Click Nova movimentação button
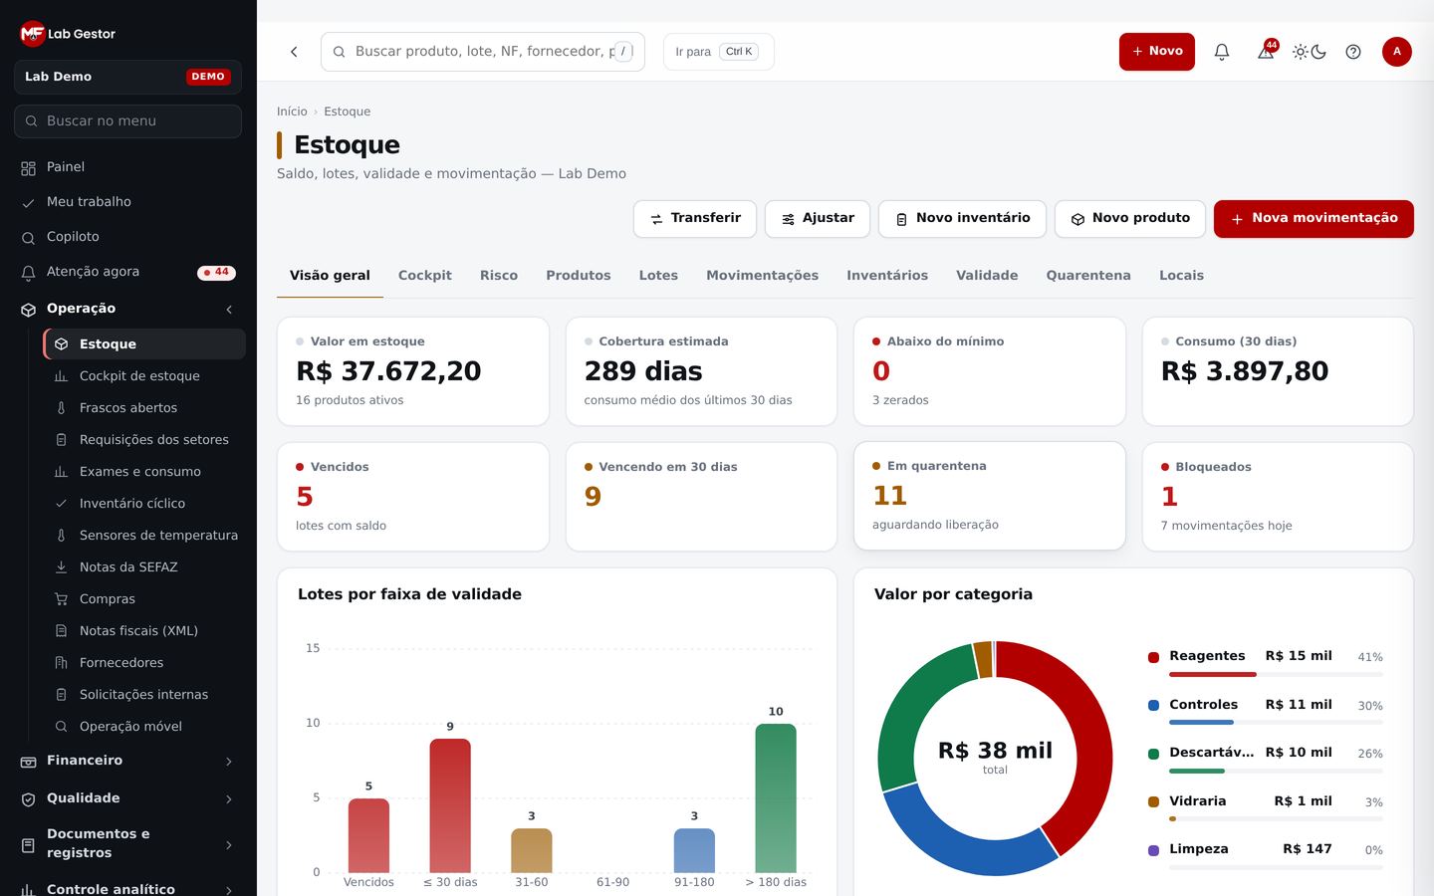The width and height of the screenshot is (1434, 896). coord(1314,219)
